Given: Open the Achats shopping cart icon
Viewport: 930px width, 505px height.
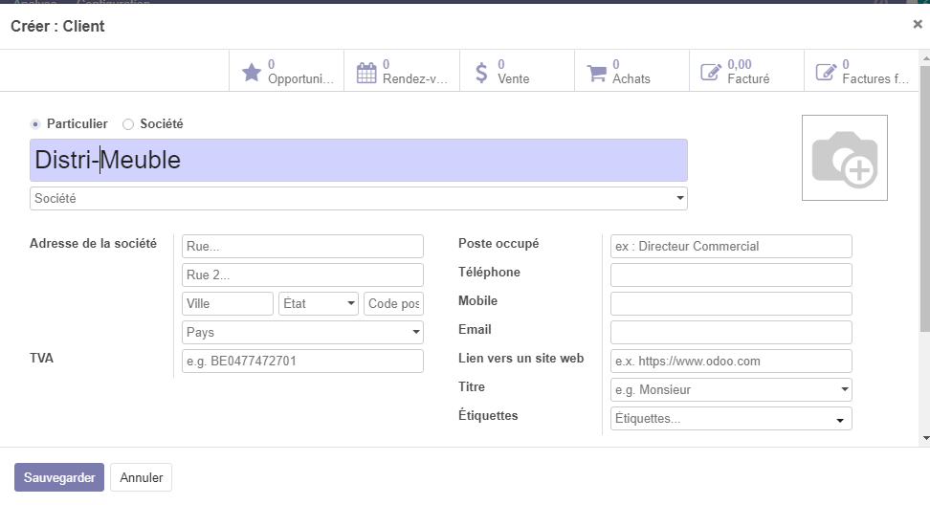Looking at the screenshot, I should click(x=596, y=73).
